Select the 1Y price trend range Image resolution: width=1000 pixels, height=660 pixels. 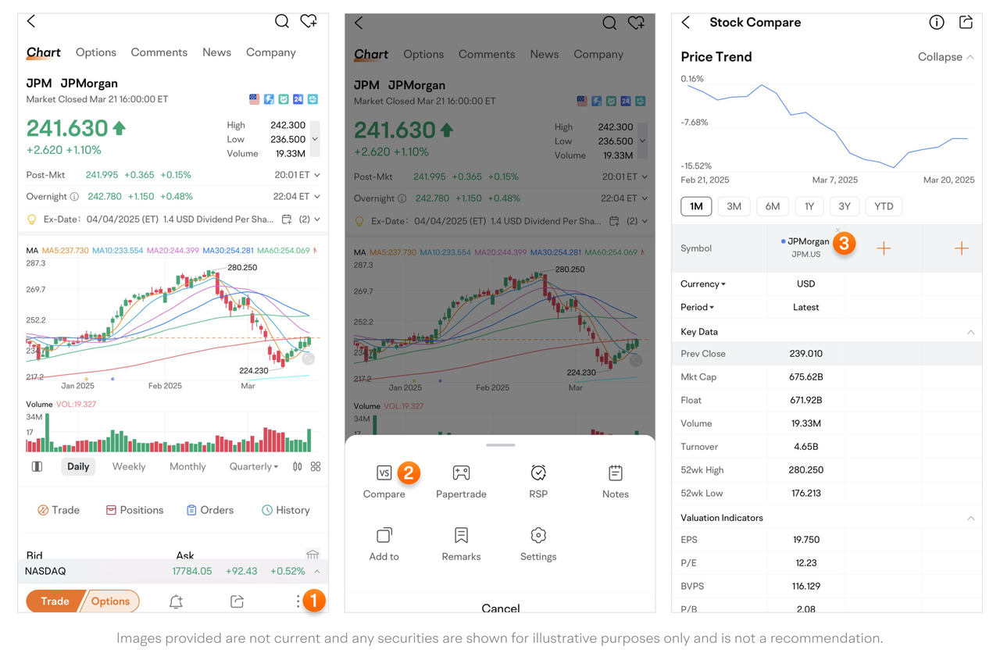click(x=809, y=206)
